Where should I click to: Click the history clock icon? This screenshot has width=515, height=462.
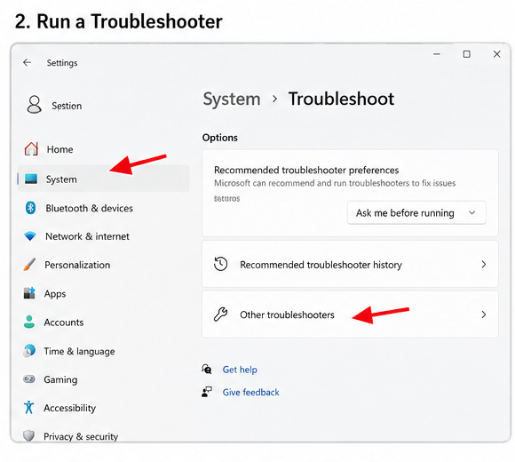click(221, 264)
